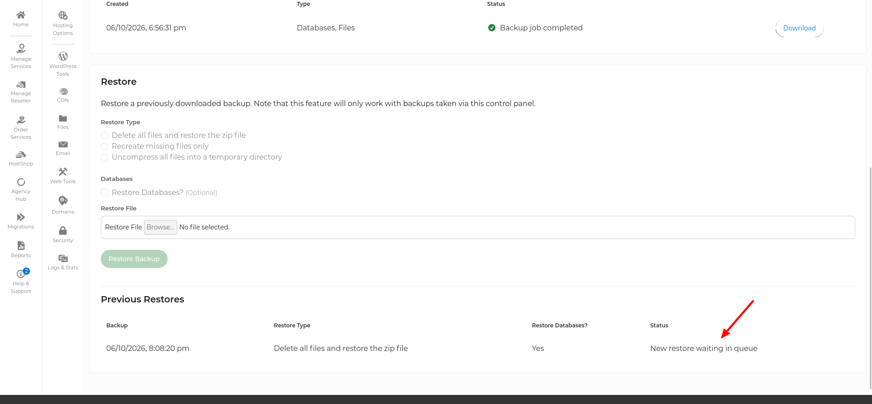
Task: Open the Email section
Action: tap(63, 148)
